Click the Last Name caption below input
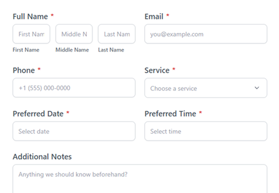The width and height of the screenshot is (279, 193). click(x=111, y=50)
